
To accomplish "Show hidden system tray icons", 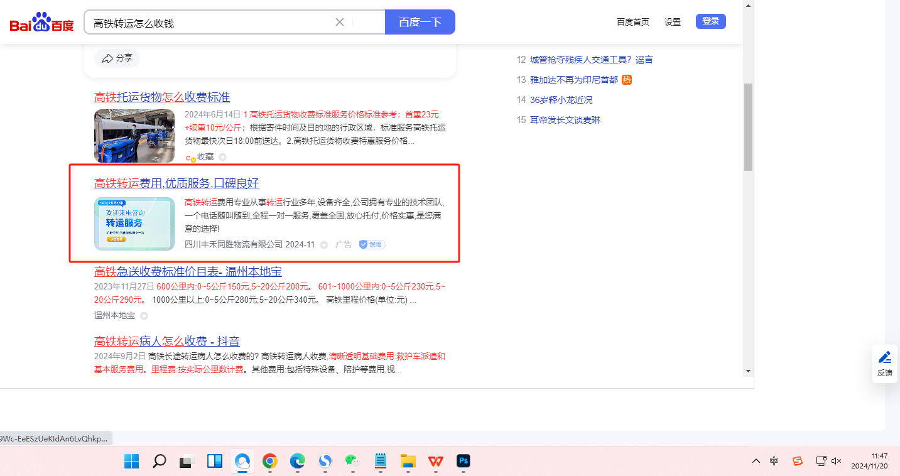I will [756, 461].
